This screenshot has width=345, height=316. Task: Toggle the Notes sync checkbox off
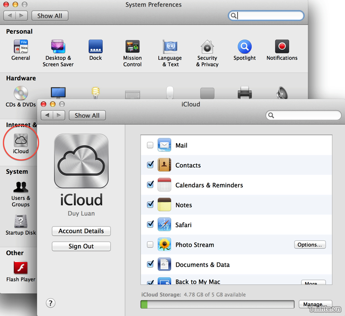(x=150, y=204)
